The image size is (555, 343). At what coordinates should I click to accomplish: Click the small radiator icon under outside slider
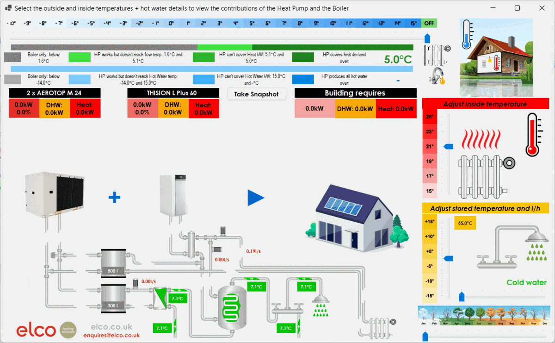[x=437, y=55]
